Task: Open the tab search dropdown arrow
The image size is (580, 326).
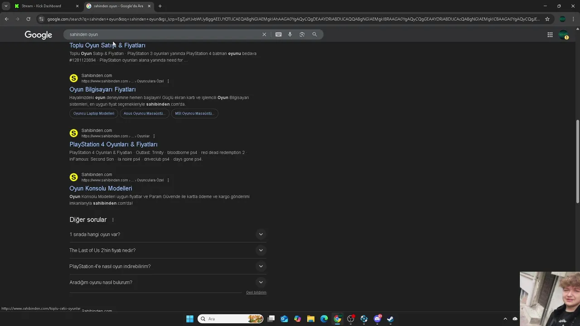Action: 6,6
